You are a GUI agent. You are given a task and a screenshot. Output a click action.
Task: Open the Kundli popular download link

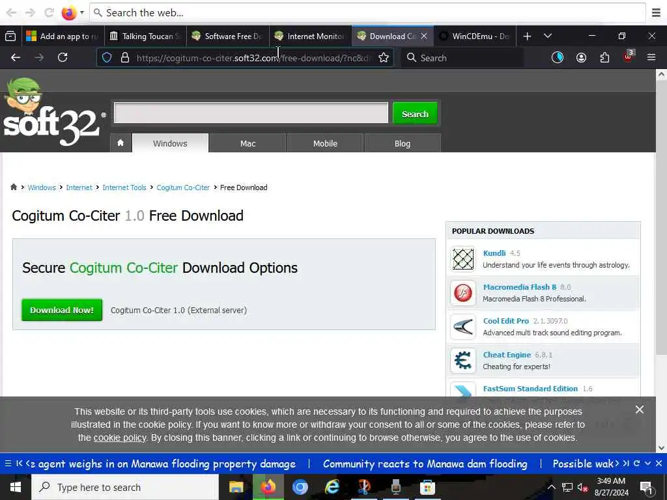[494, 253]
